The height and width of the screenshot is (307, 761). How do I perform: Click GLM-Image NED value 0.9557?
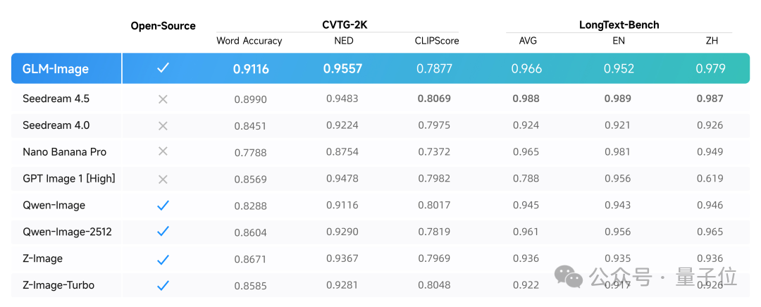[x=342, y=69]
